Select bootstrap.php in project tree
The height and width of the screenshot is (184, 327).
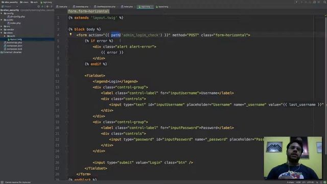click(x=14, y=42)
